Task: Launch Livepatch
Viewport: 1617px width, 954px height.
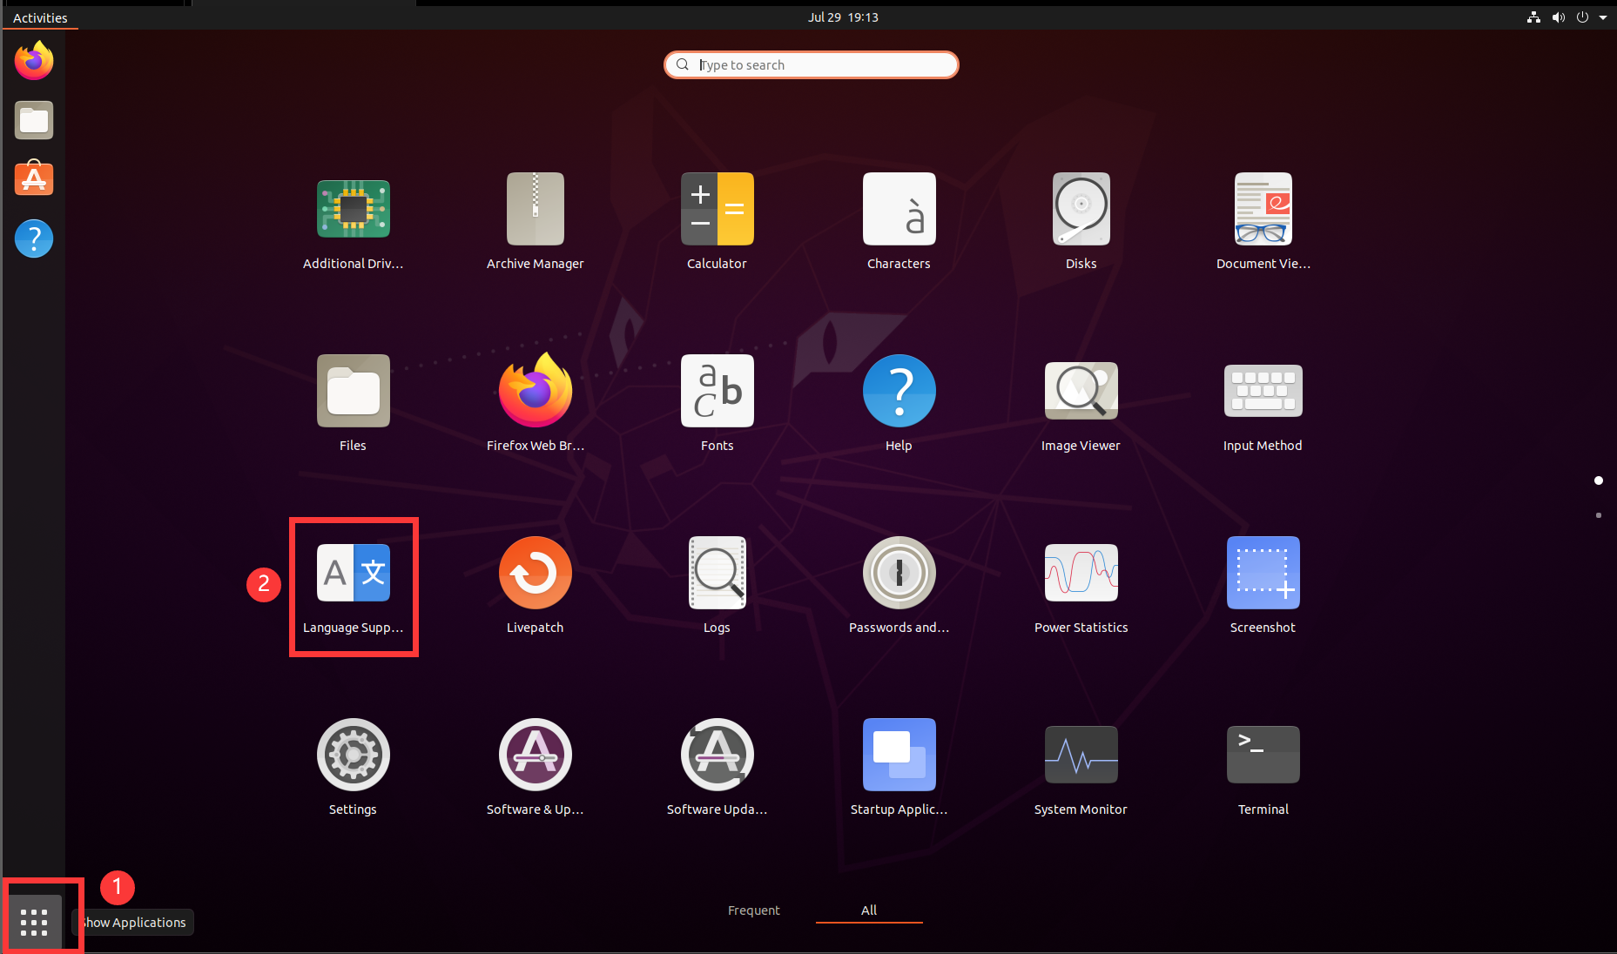Action: [x=535, y=584]
